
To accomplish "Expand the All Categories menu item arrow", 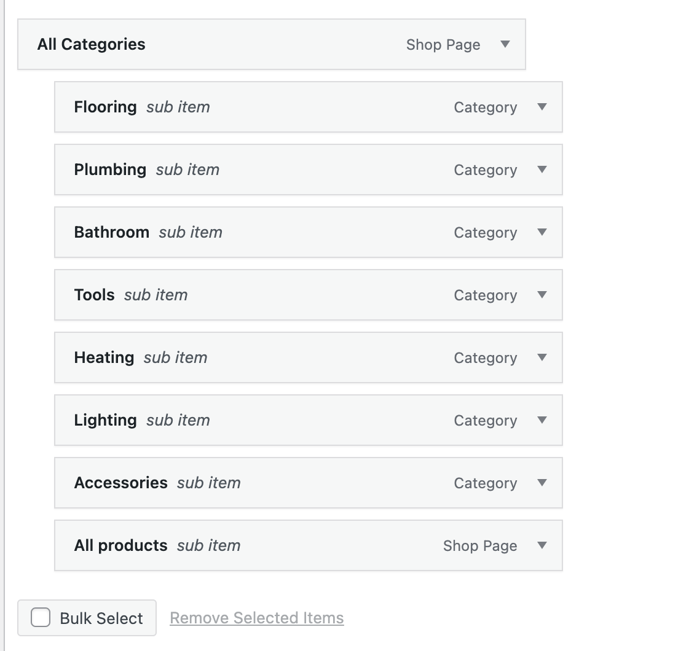I will [x=505, y=44].
